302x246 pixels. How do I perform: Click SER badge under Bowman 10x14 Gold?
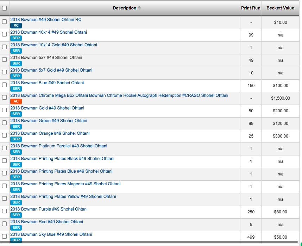click(16, 51)
